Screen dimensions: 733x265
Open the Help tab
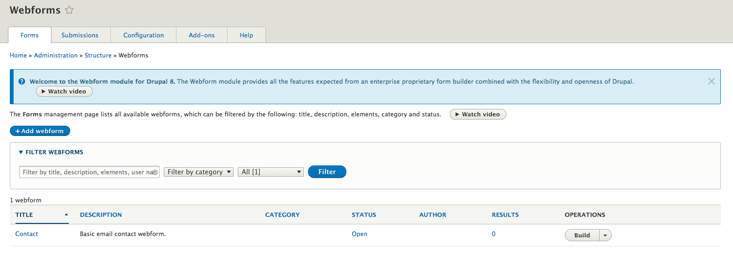(246, 35)
